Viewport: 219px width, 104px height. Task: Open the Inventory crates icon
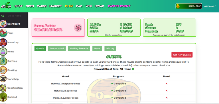(x=3, y=42)
